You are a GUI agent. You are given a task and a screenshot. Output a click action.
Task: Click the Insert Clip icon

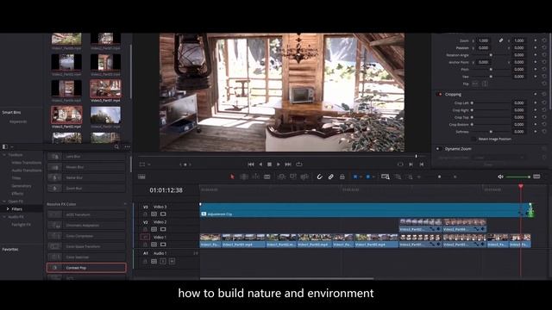click(281, 177)
